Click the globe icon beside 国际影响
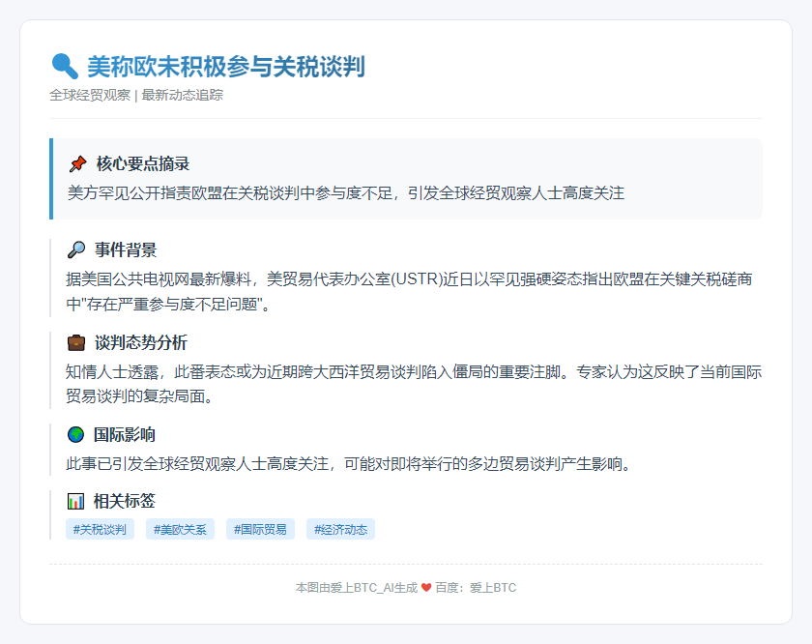The width and height of the screenshot is (812, 644). click(75, 435)
